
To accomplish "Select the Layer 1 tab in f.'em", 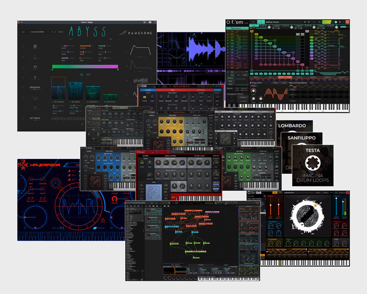I will pyautogui.click(x=255, y=26).
